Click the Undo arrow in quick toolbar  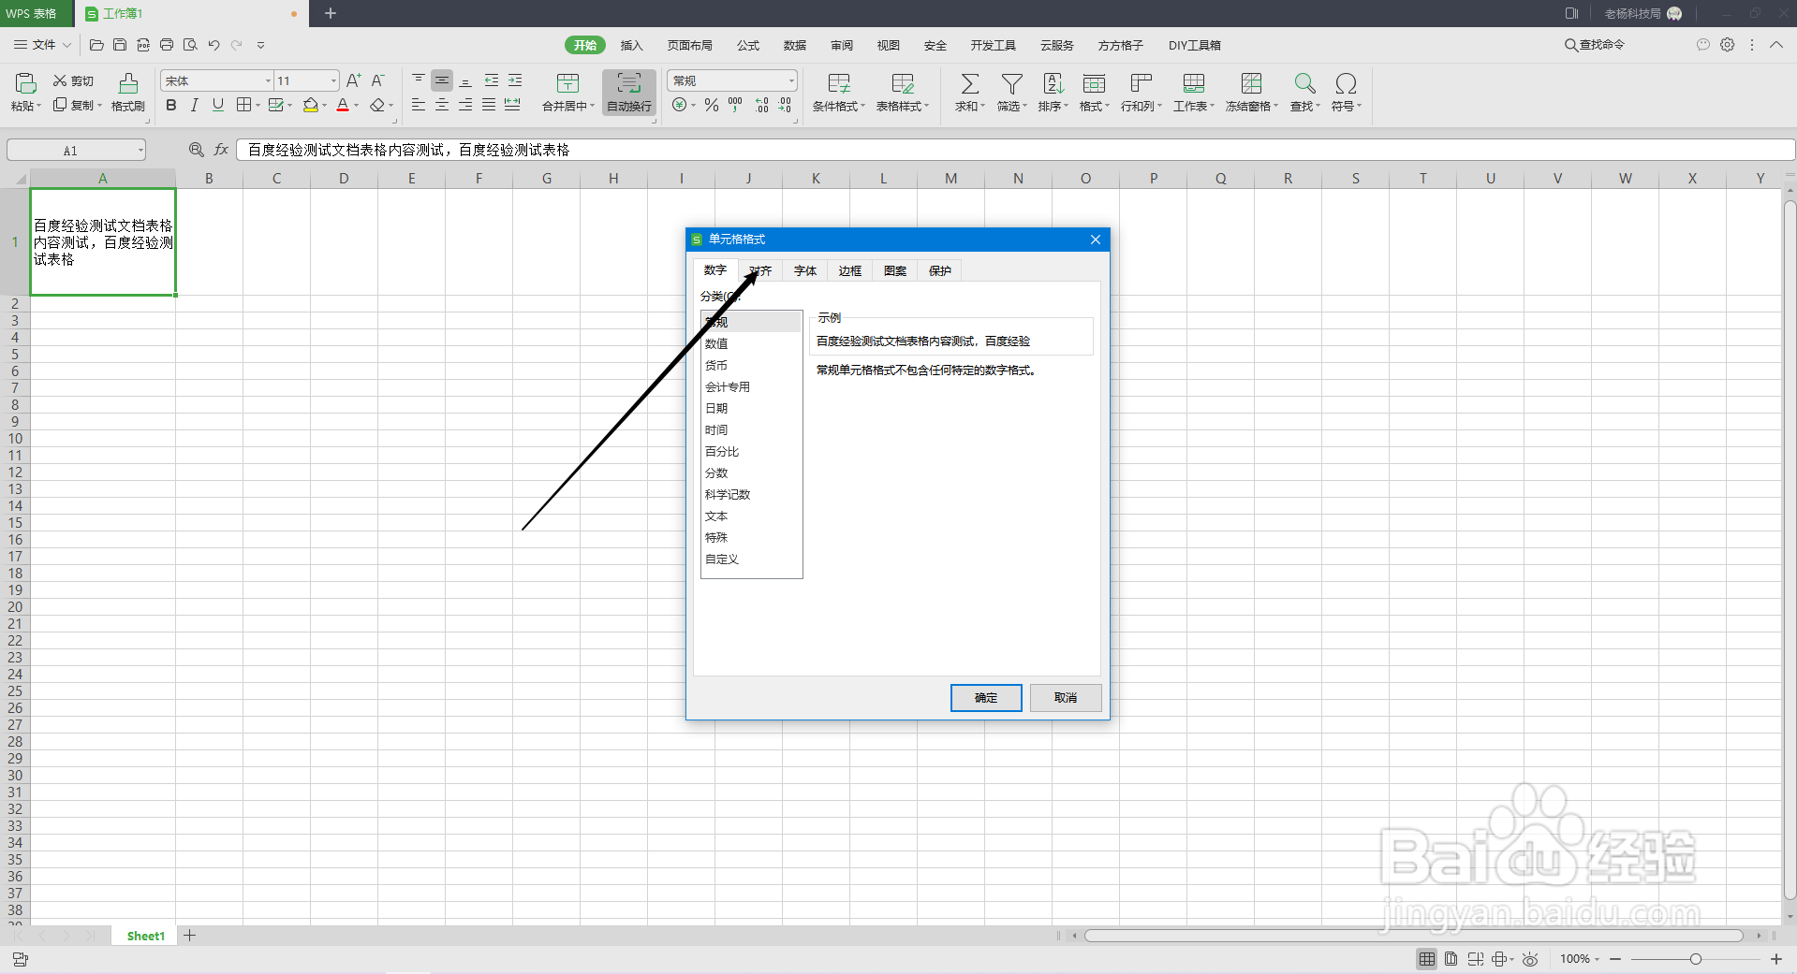click(x=214, y=44)
